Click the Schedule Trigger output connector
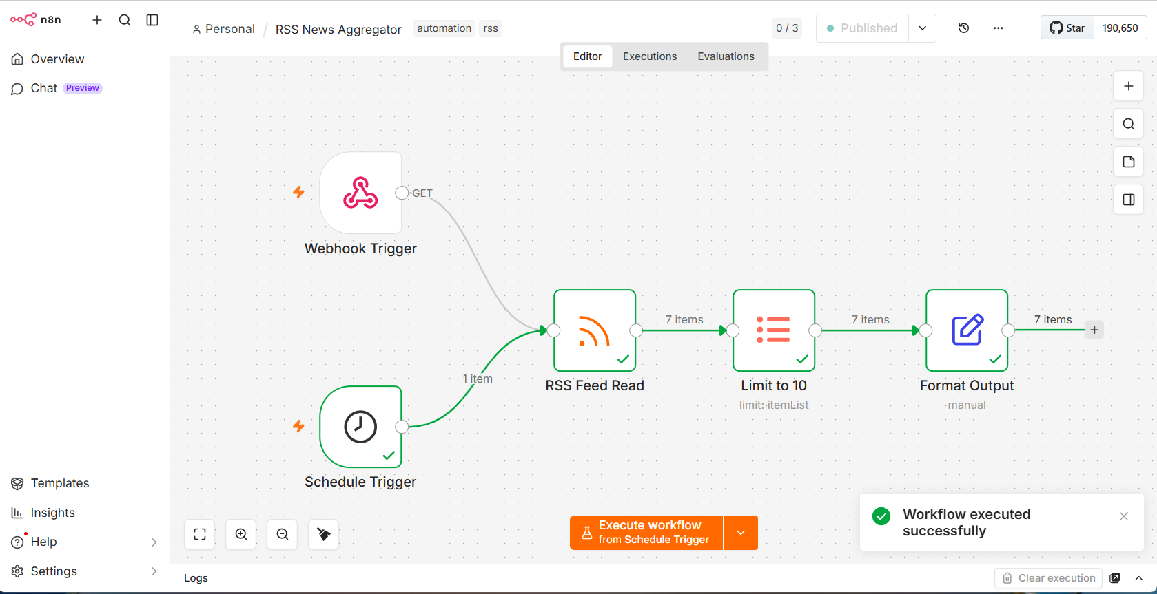This screenshot has width=1157, height=594. 402,427
